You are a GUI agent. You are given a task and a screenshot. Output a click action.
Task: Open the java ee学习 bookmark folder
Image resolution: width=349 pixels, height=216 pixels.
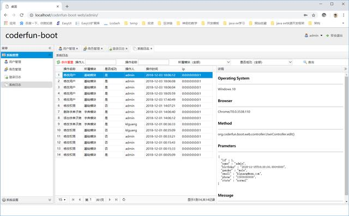(234, 23)
